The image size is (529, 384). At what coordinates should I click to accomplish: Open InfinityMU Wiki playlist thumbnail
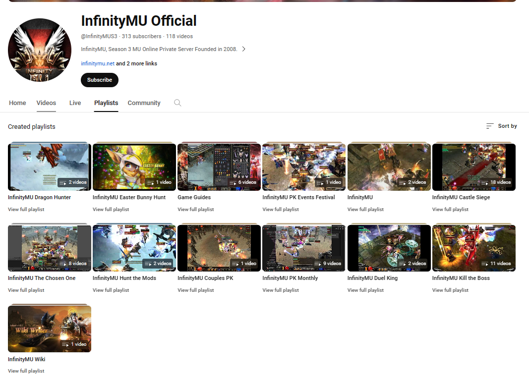(x=50, y=329)
